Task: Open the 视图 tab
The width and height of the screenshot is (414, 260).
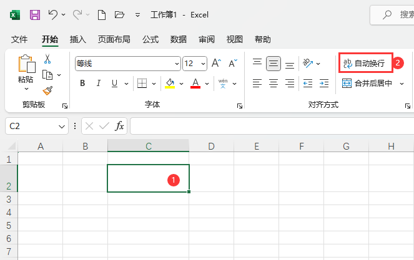Action: 234,39
